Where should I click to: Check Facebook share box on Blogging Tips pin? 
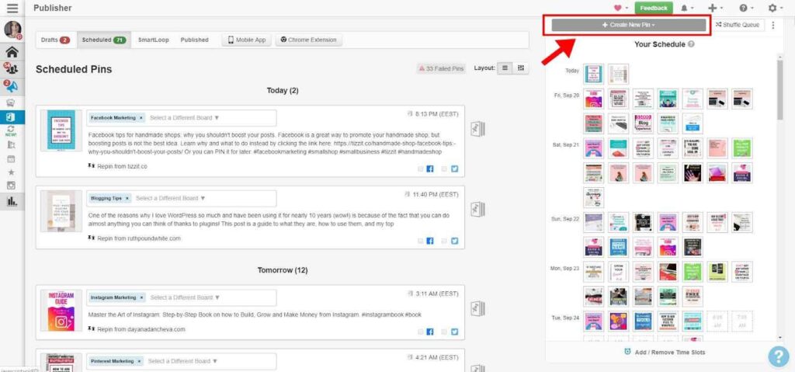pyautogui.click(x=421, y=241)
